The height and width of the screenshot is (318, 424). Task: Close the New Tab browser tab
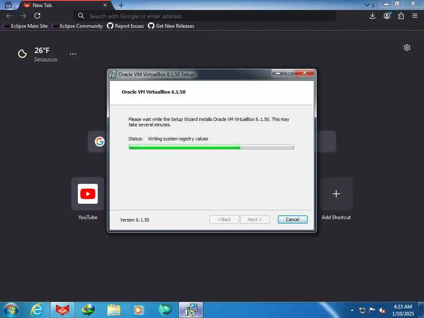click(105, 5)
